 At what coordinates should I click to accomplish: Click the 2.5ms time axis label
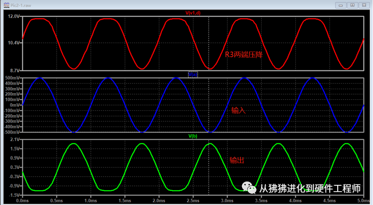pos(193,200)
